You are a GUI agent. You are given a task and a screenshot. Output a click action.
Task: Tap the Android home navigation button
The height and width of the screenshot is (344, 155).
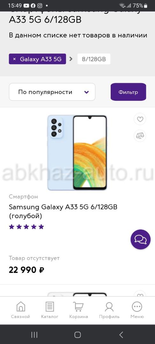coord(77,334)
